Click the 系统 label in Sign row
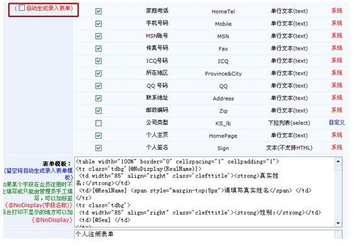This screenshot has height=246, width=354. 336,147
